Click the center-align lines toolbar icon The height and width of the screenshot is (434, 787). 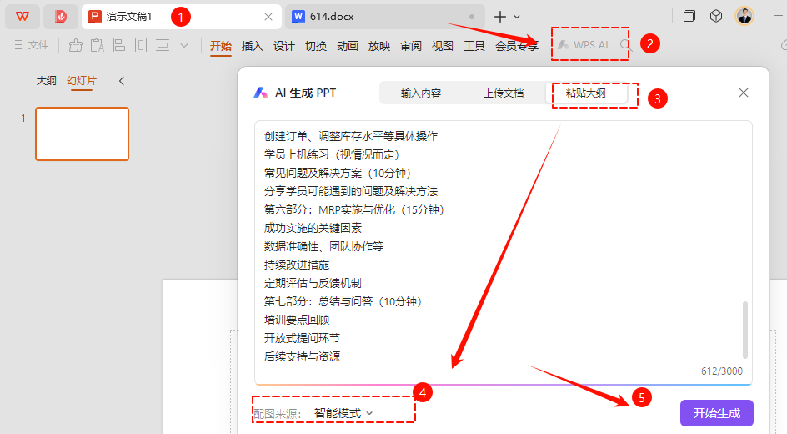click(x=163, y=46)
